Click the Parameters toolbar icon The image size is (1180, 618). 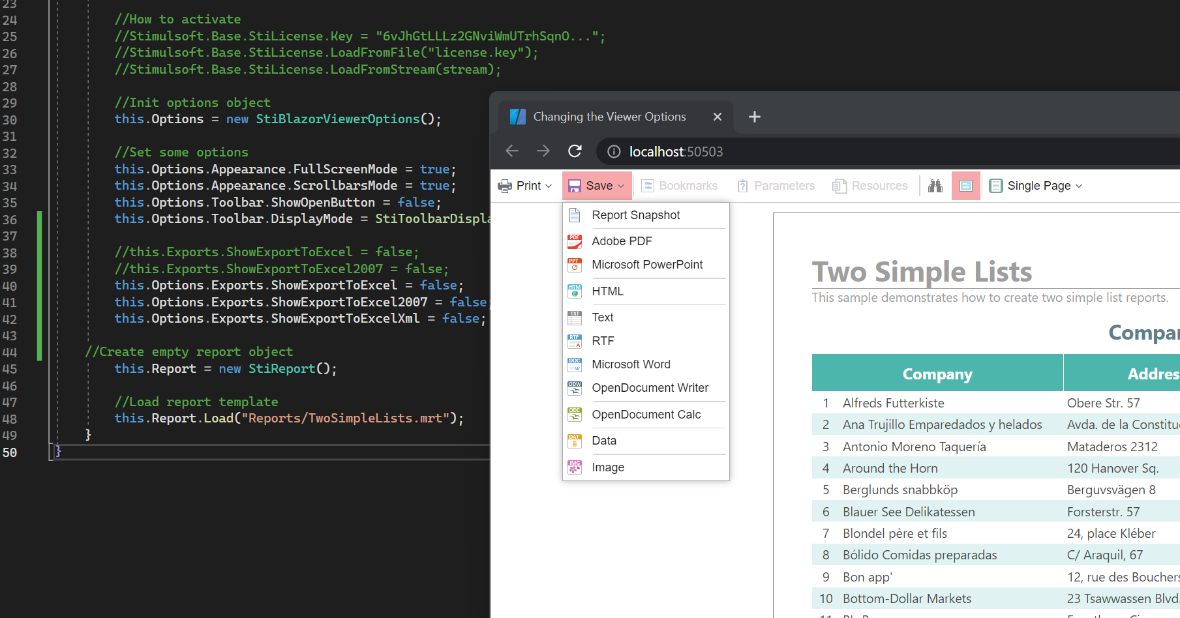742,186
